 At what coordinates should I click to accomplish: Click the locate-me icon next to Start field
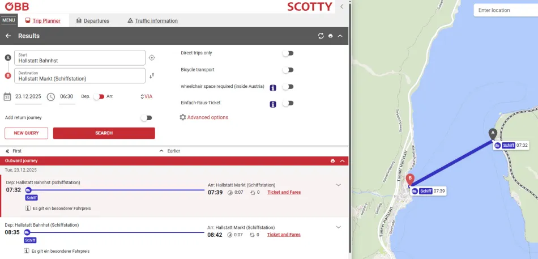coord(152,58)
